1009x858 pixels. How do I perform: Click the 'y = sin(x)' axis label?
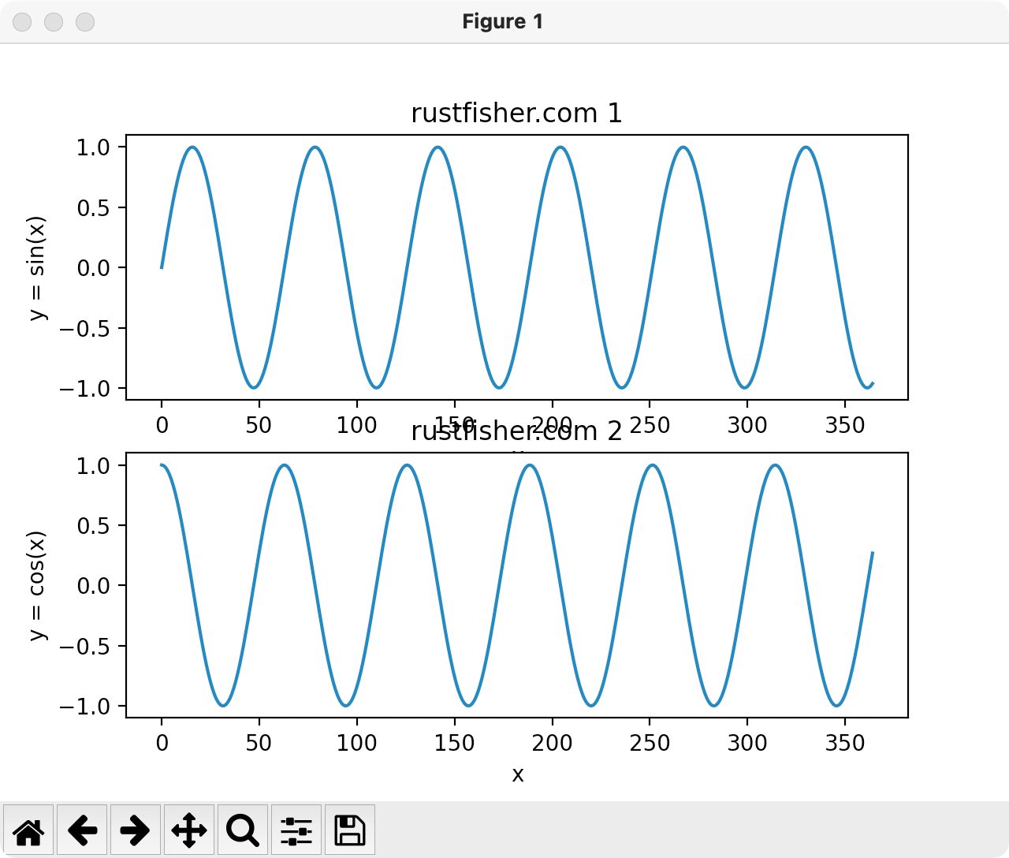37,268
